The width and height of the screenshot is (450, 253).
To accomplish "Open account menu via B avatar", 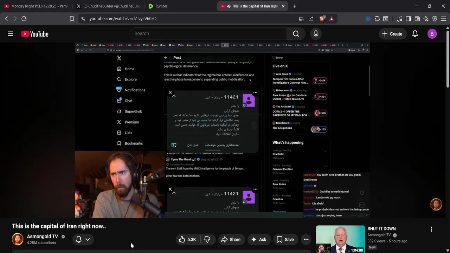I will coord(432,34).
